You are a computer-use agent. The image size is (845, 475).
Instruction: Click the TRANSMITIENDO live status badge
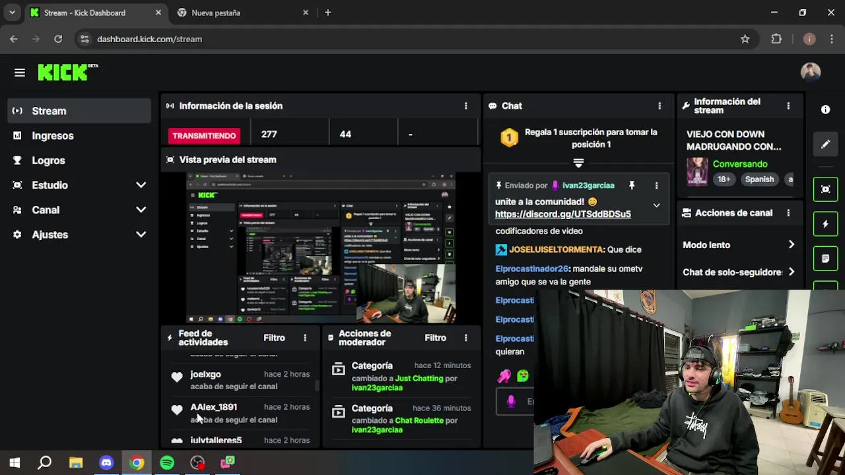pyautogui.click(x=204, y=136)
